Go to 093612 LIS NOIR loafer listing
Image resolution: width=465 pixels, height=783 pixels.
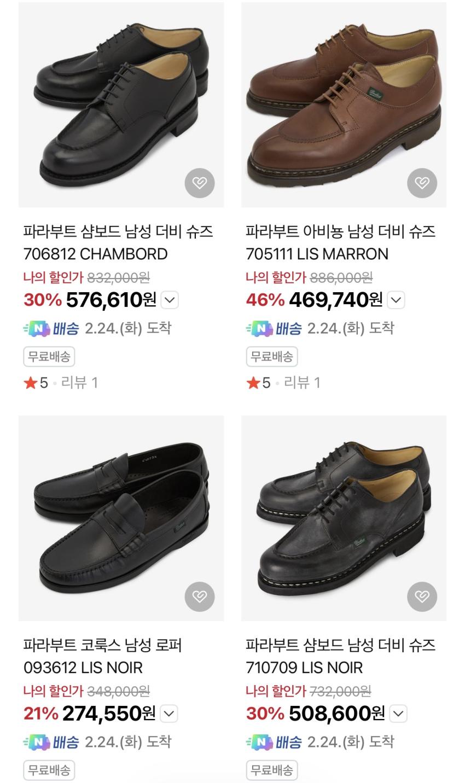pyautogui.click(x=102, y=656)
